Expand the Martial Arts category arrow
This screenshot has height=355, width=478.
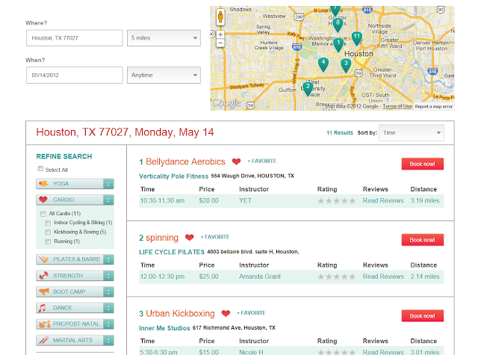point(108,340)
